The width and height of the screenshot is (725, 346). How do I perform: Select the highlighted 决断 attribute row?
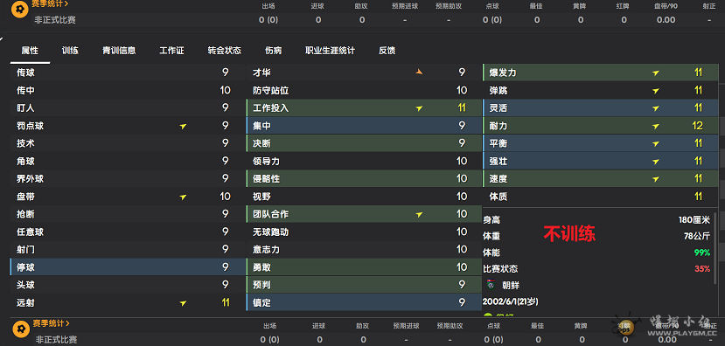tap(365, 143)
